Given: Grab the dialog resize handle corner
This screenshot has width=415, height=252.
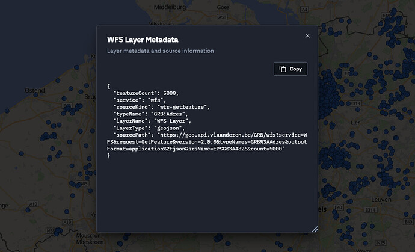Looking at the screenshot, I should [x=315, y=229].
